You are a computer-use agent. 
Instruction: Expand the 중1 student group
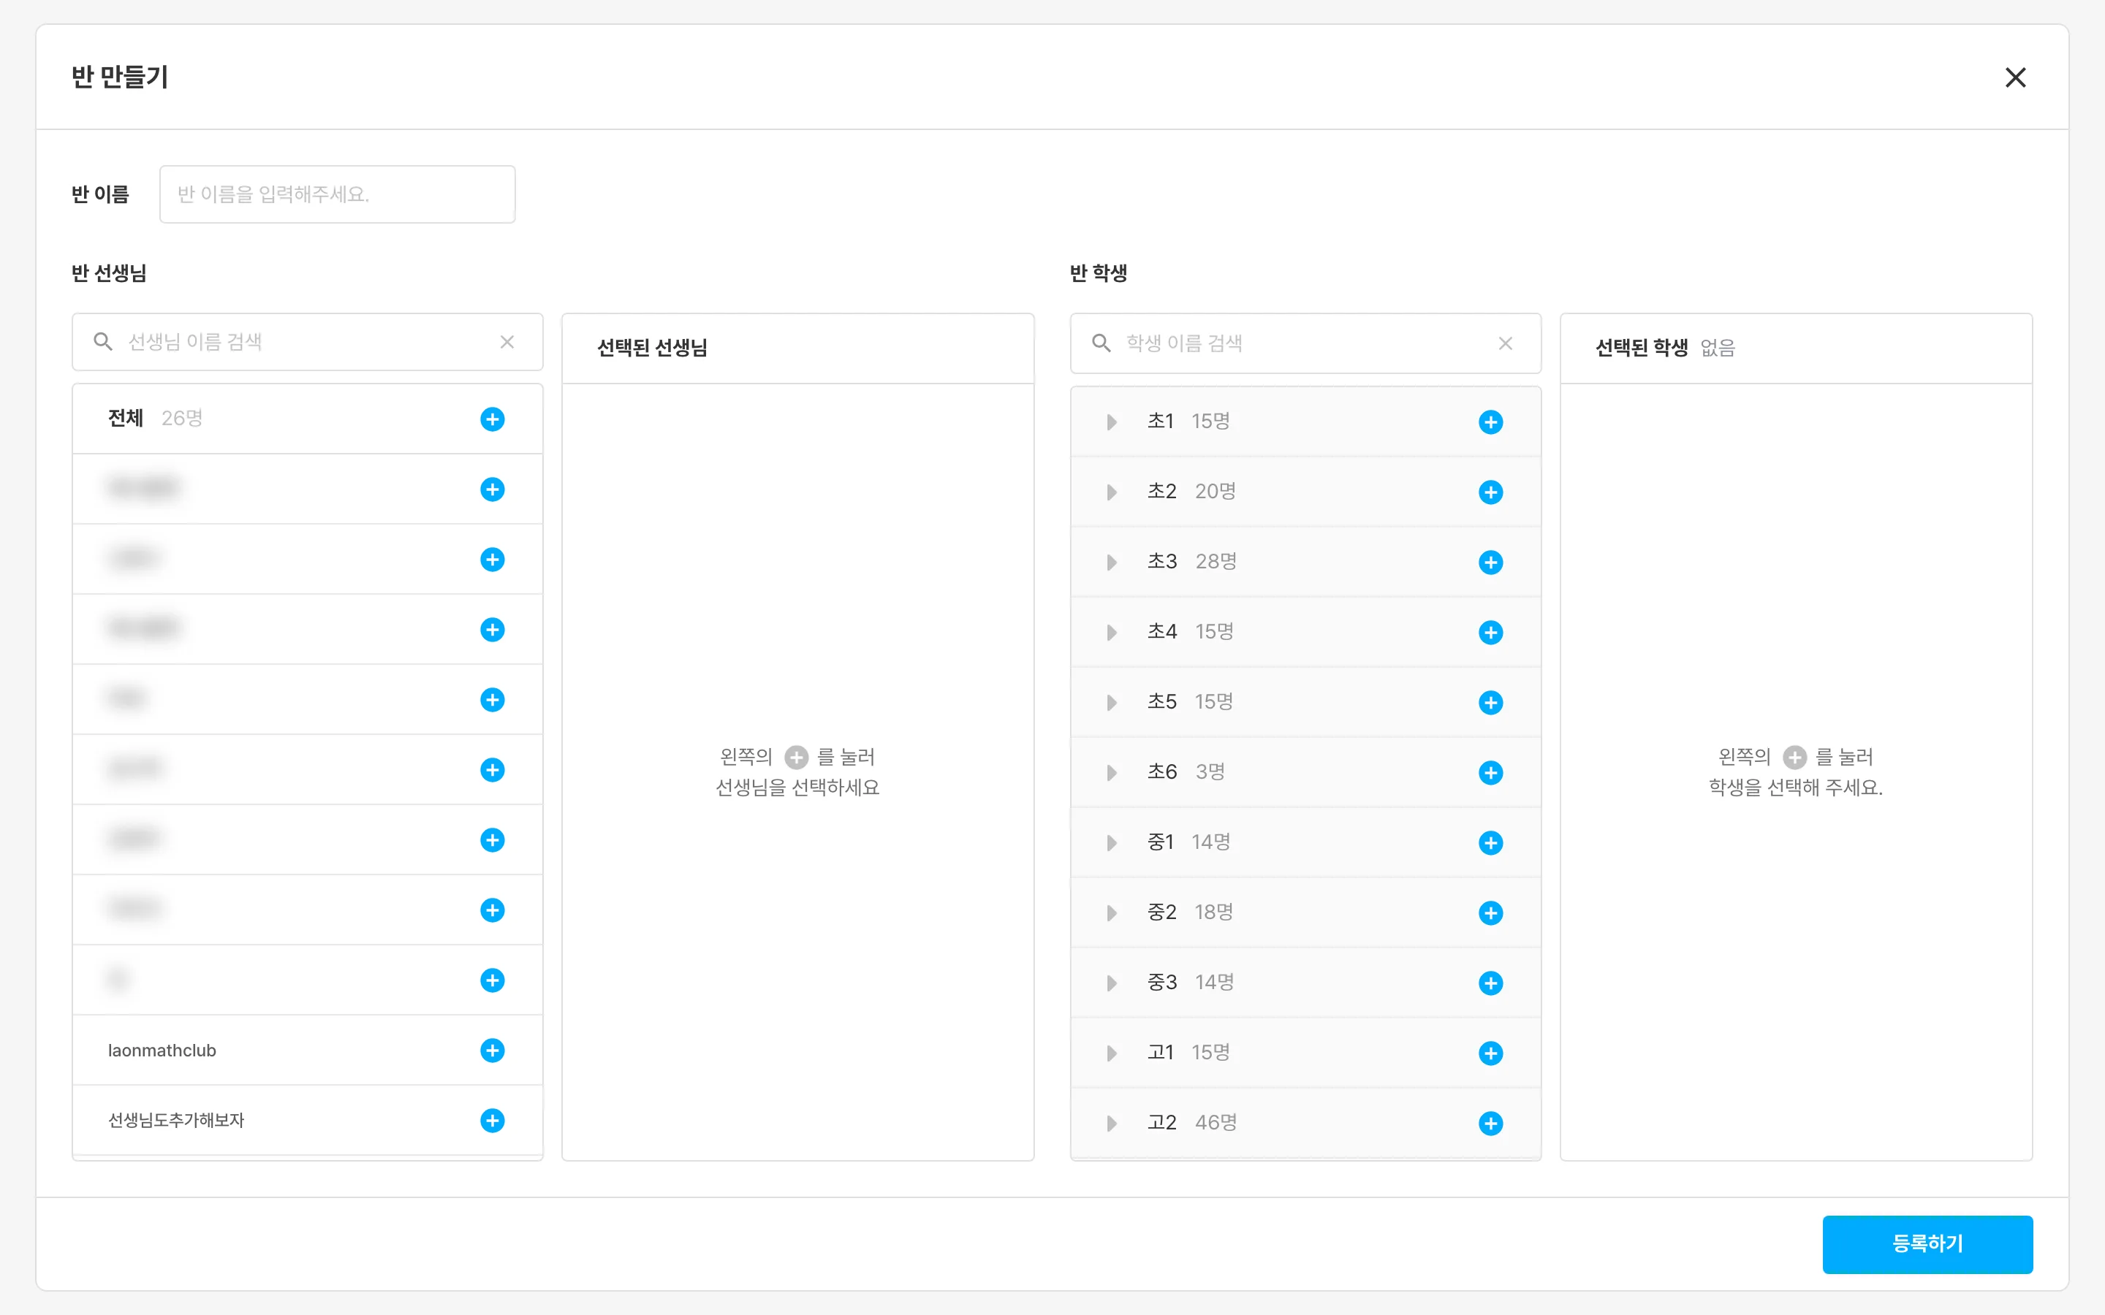point(1112,844)
